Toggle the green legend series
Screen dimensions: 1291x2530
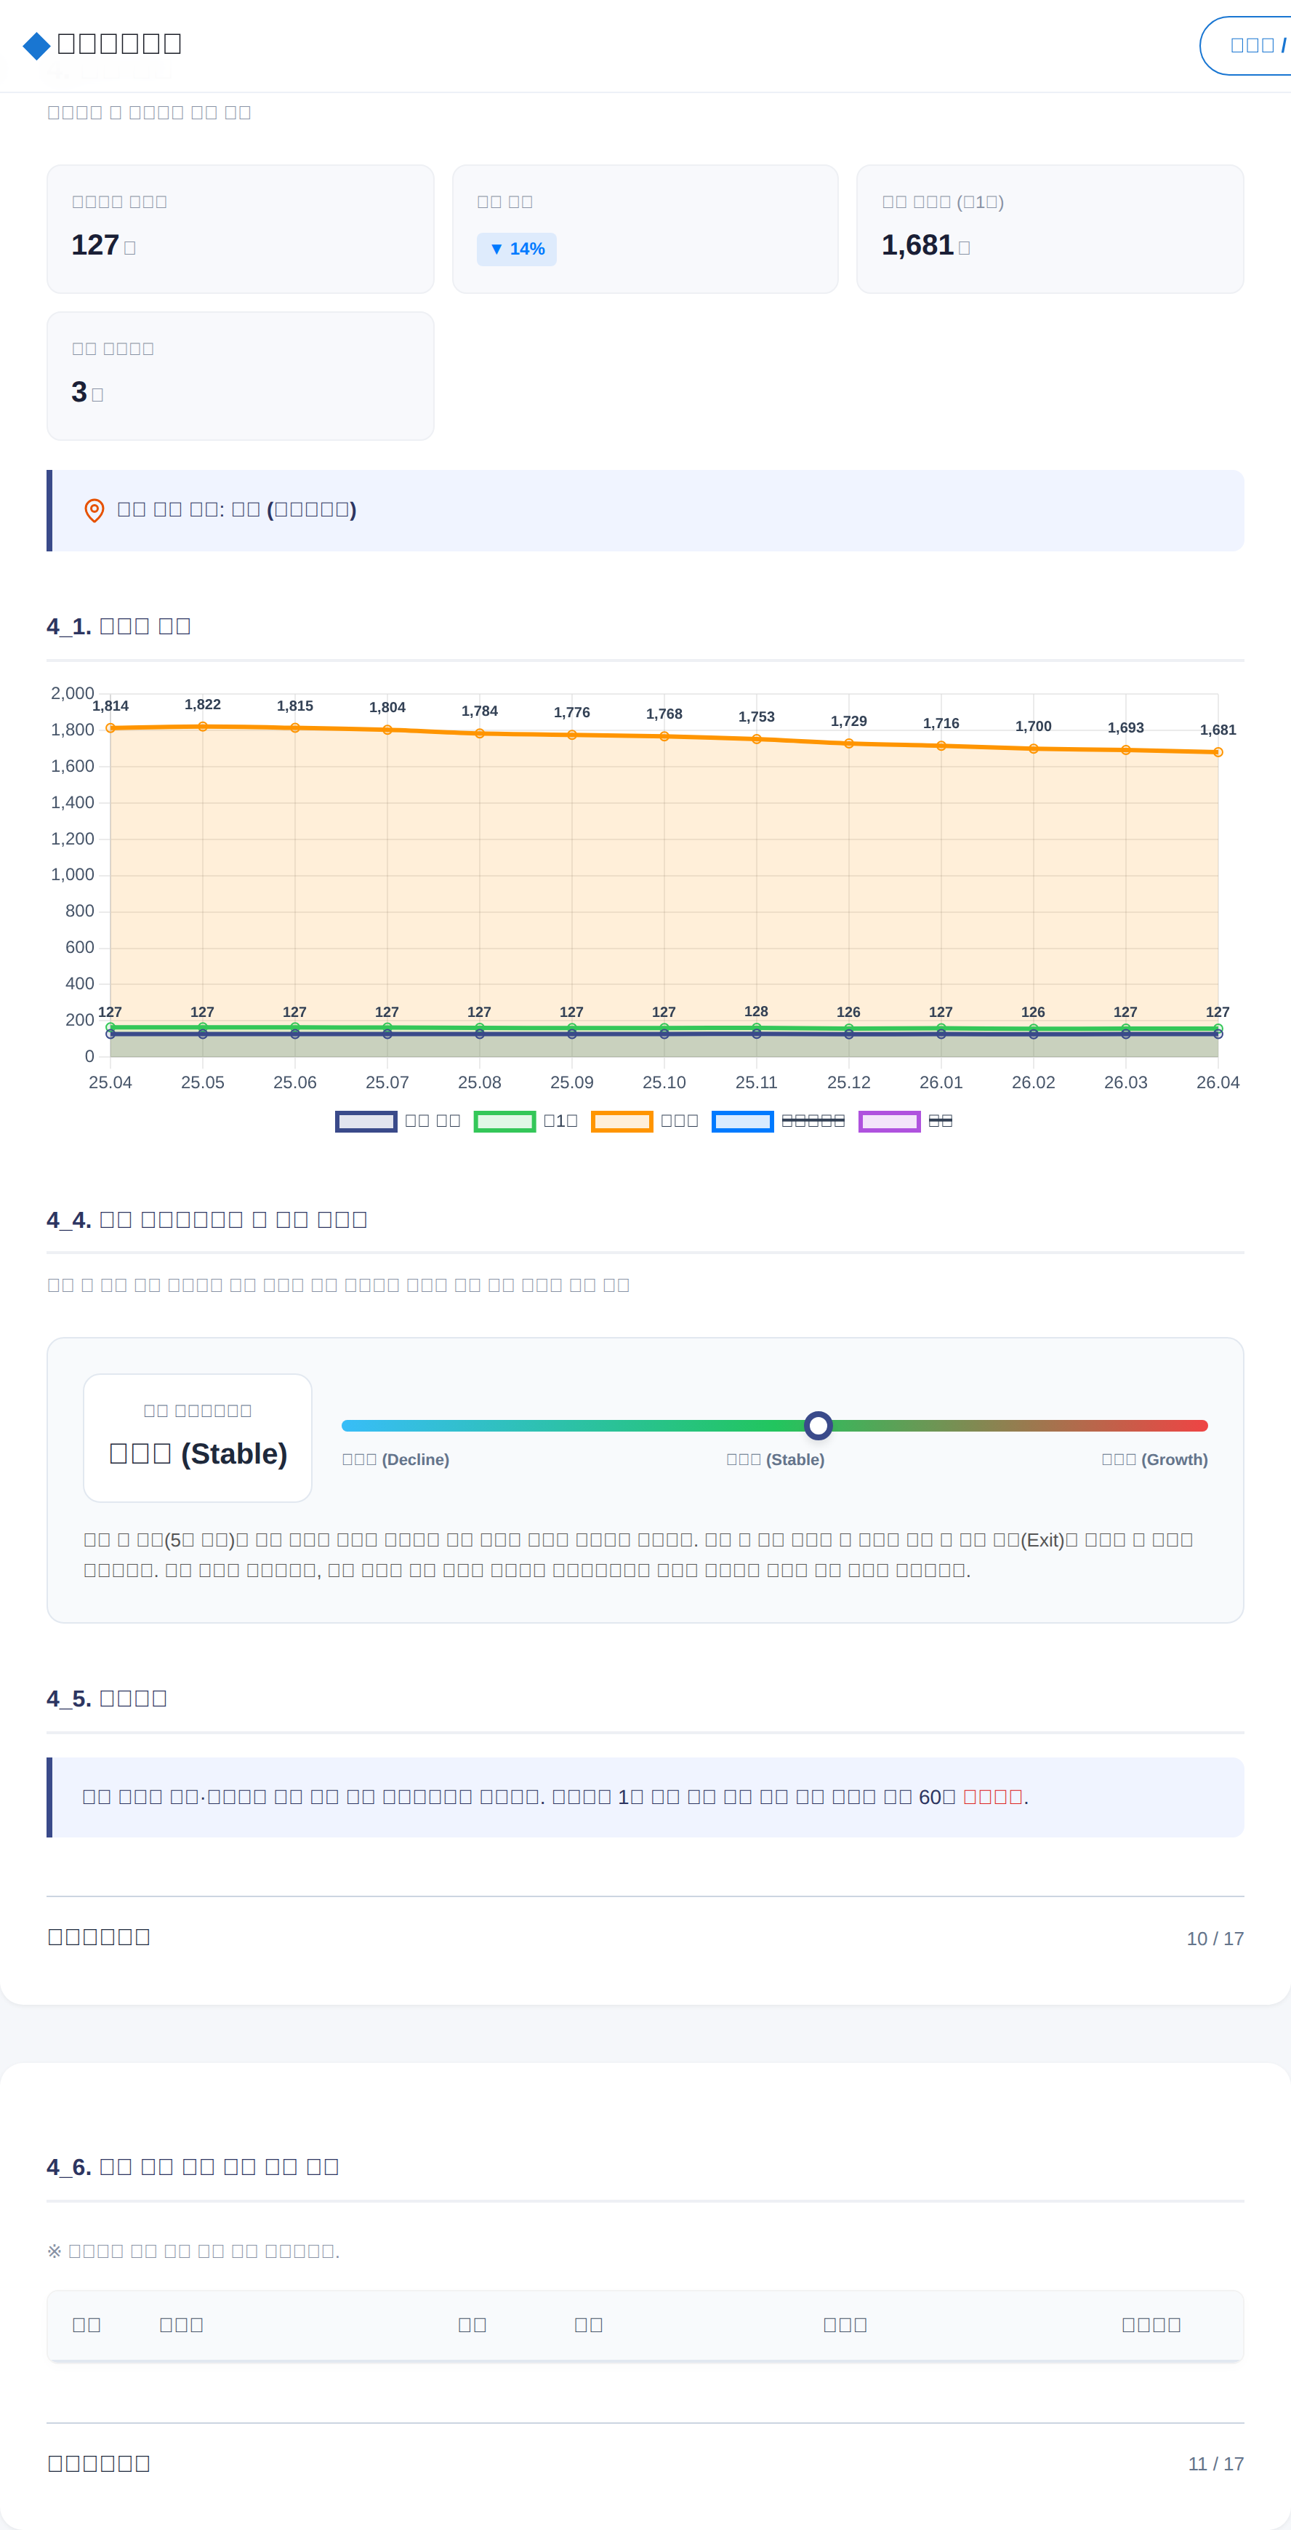526,1121
